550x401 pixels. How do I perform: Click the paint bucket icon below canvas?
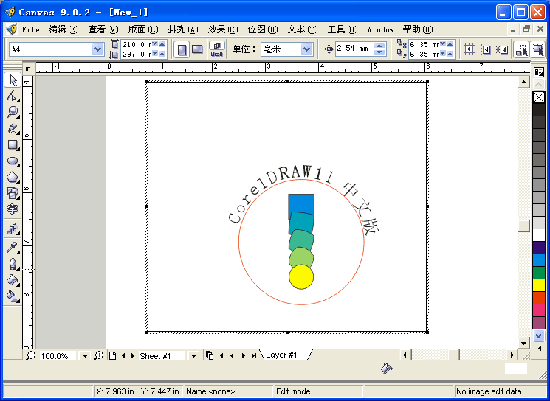point(387,368)
